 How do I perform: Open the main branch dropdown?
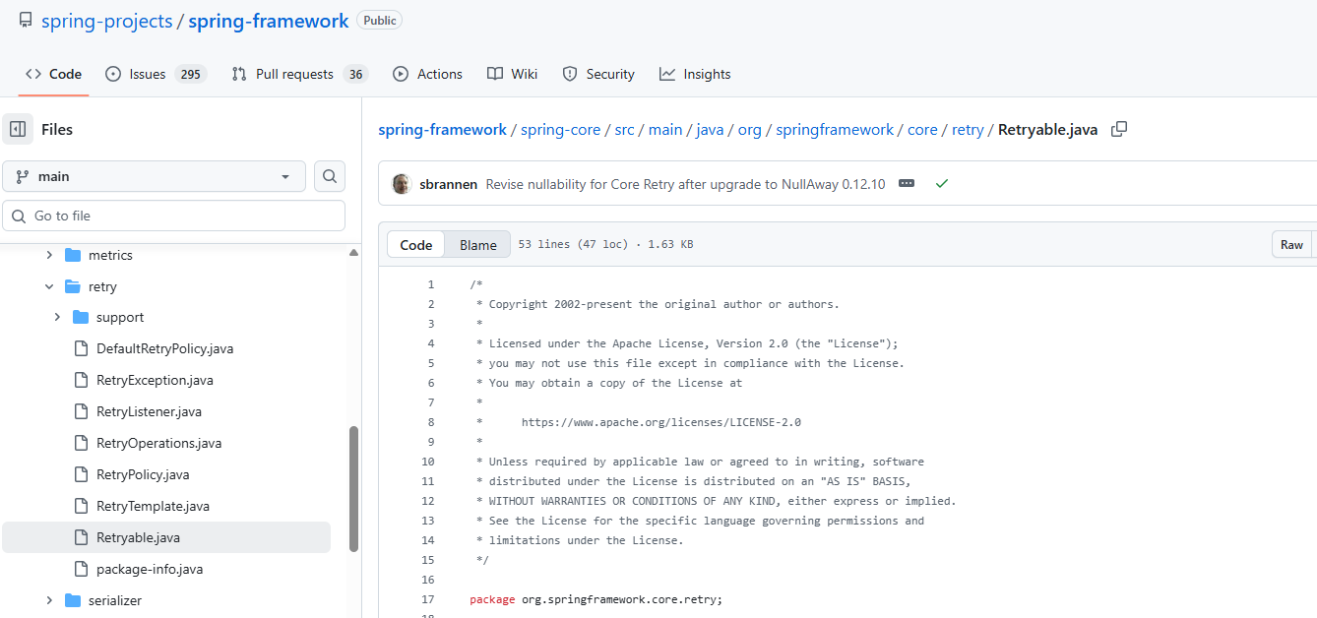coord(154,176)
